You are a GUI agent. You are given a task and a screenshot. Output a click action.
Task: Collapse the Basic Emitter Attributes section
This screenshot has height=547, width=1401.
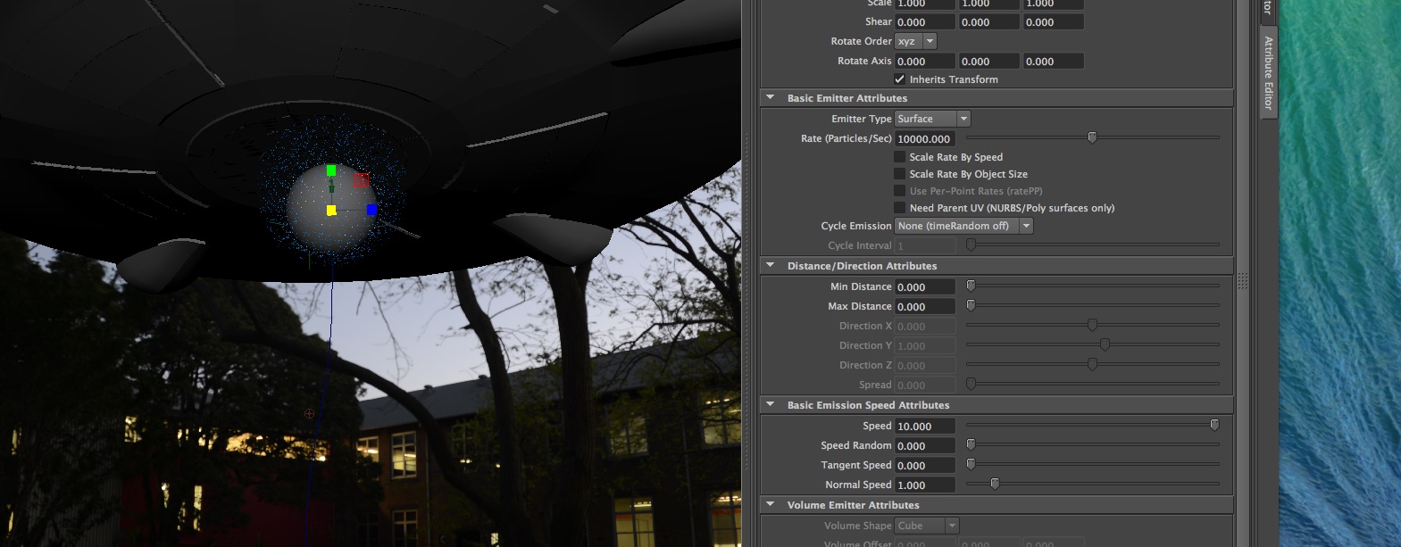[771, 98]
